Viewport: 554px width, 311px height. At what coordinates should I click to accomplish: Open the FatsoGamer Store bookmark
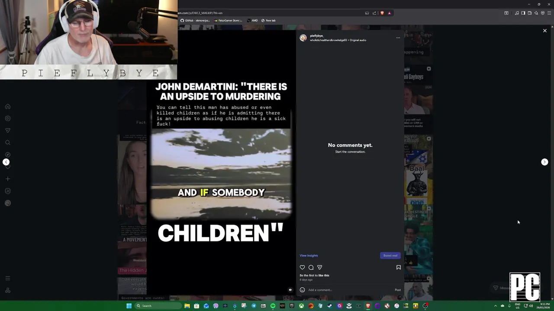coord(228,20)
